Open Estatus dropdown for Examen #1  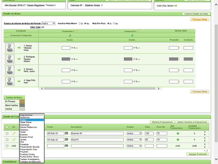134,133
